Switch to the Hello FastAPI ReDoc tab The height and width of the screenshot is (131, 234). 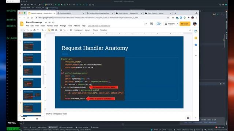click(x=158, y=13)
